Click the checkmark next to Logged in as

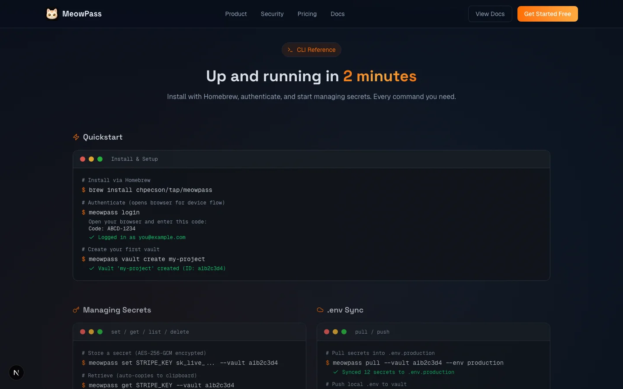coord(92,237)
